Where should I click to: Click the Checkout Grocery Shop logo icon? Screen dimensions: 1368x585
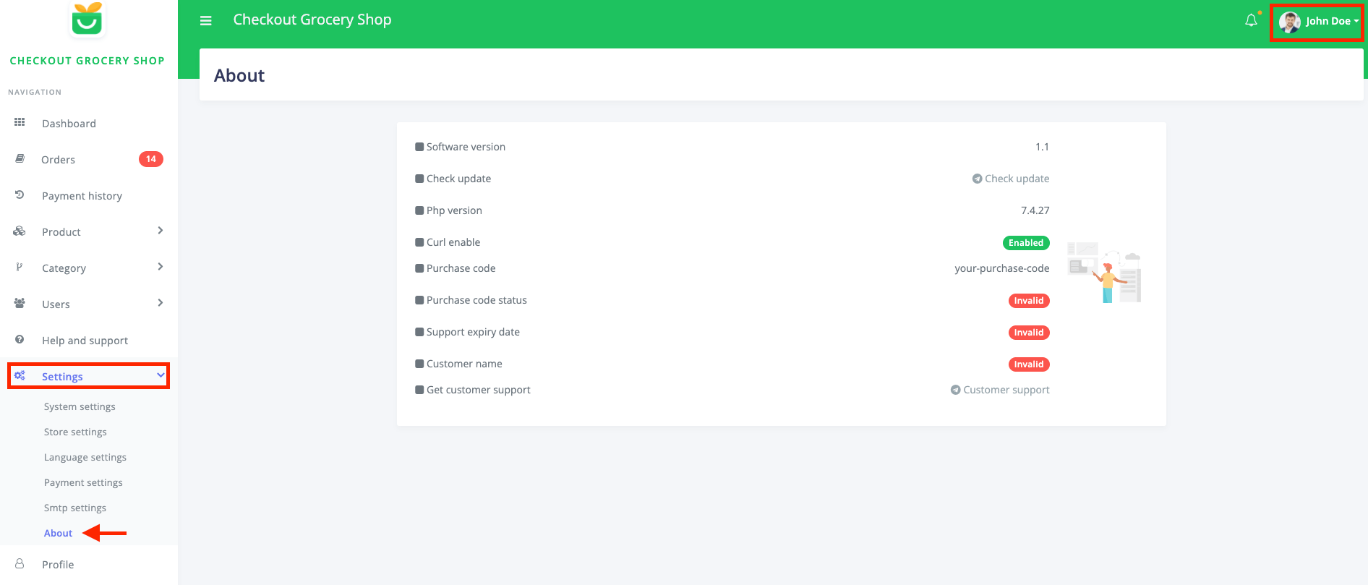click(x=87, y=19)
